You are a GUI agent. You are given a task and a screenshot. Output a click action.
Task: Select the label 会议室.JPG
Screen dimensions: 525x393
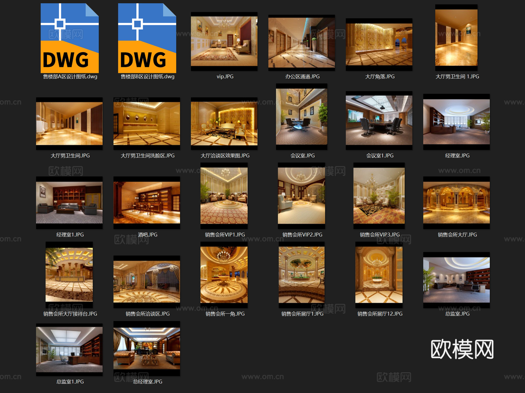[302, 156]
